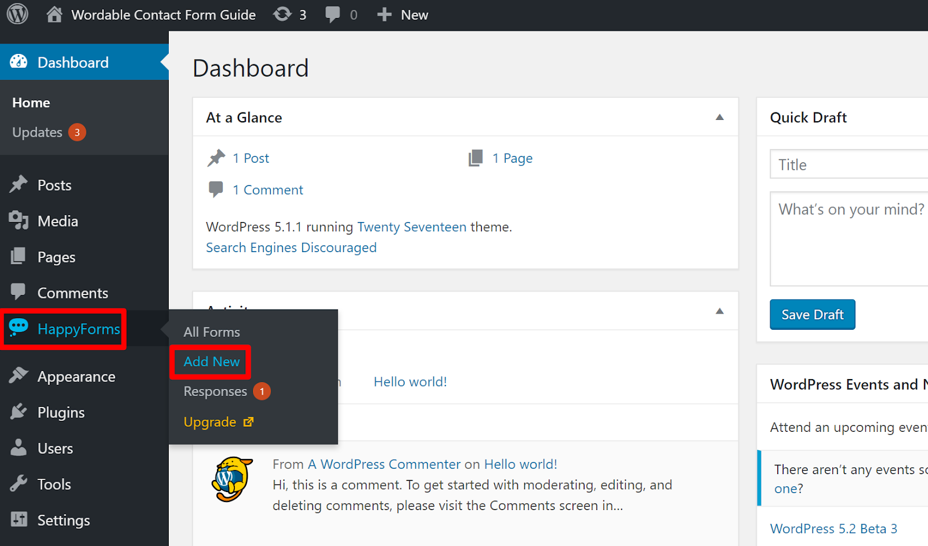Click the Quick Draft Title field

[847, 164]
